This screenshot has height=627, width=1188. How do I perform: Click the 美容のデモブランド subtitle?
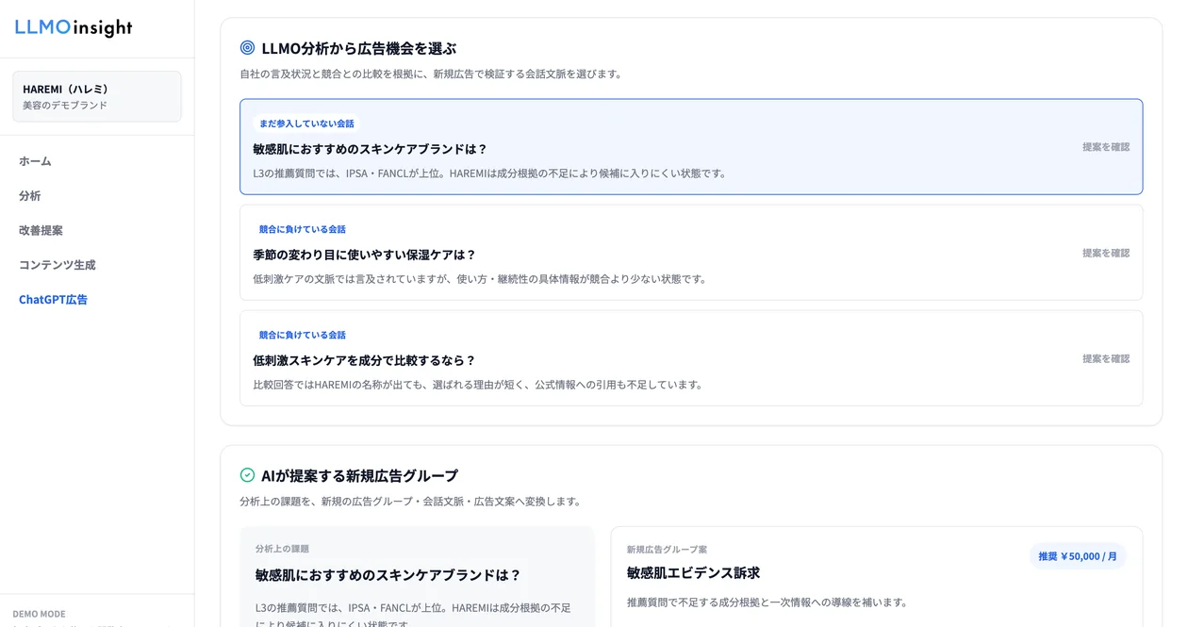65,106
